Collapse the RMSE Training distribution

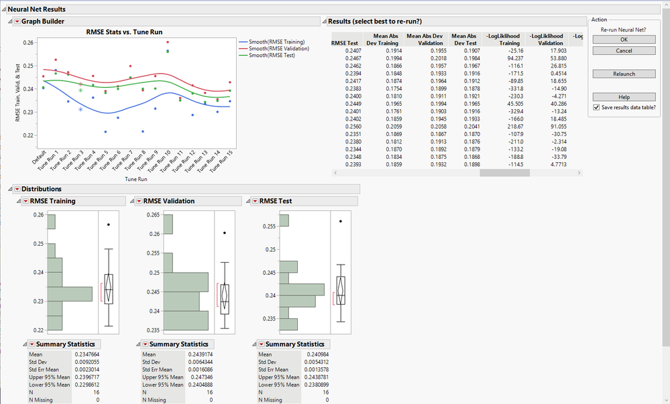[19, 201]
